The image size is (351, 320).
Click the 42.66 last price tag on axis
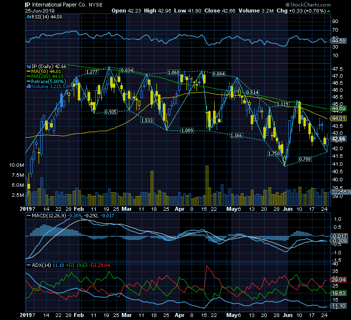click(x=338, y=139)
